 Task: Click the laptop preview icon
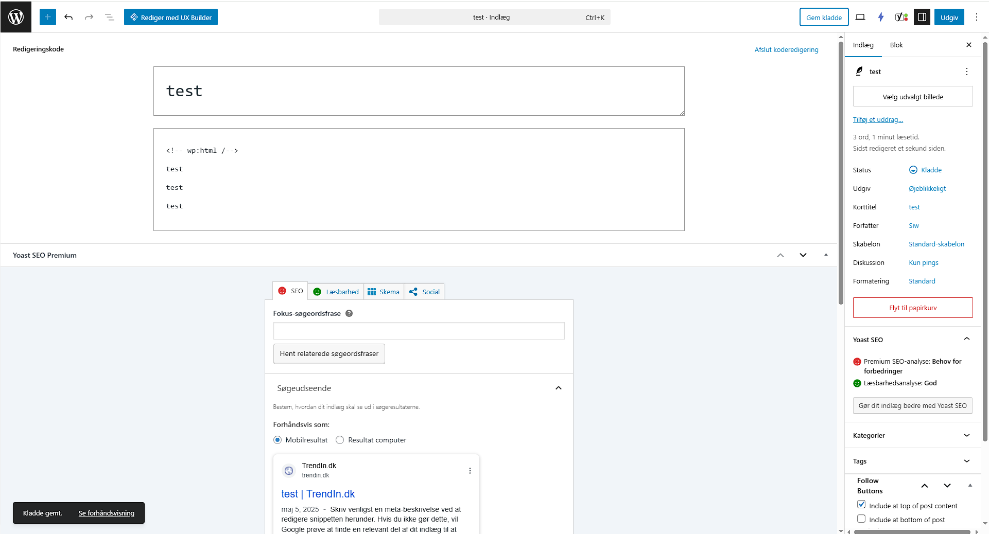(860, 17)
